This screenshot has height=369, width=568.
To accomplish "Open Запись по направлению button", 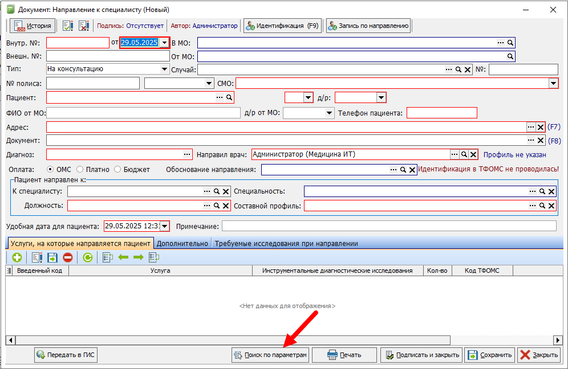I will [x=368, y=26].
